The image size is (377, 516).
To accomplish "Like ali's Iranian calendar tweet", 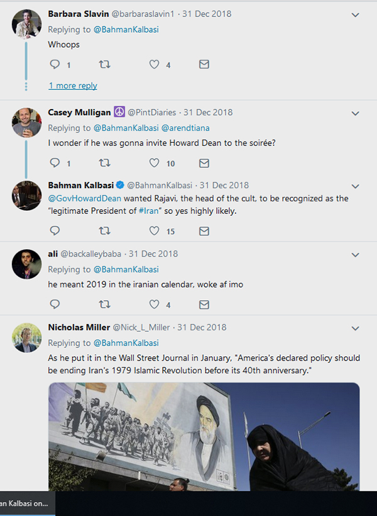I will pos(155,305).
